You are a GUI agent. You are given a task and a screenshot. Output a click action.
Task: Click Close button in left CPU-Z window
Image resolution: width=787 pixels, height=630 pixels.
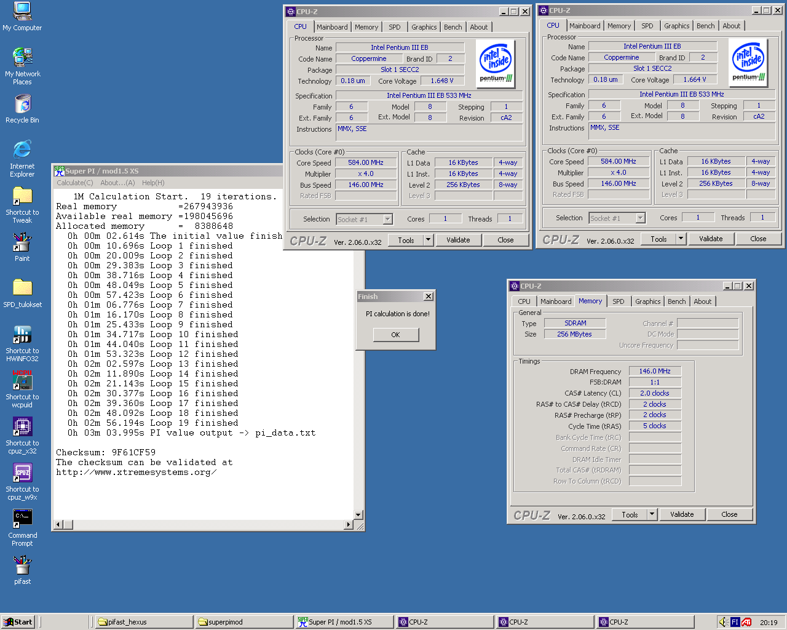(x=506, y=240)
